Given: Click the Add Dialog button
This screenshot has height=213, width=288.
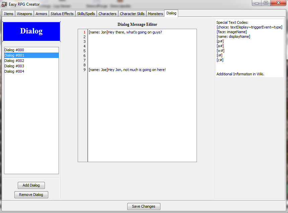Looking at the screenshot, I should tap(31, 185).
